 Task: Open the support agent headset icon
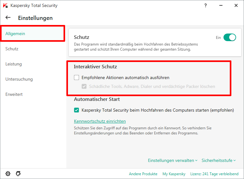click(x=18, y=174)
